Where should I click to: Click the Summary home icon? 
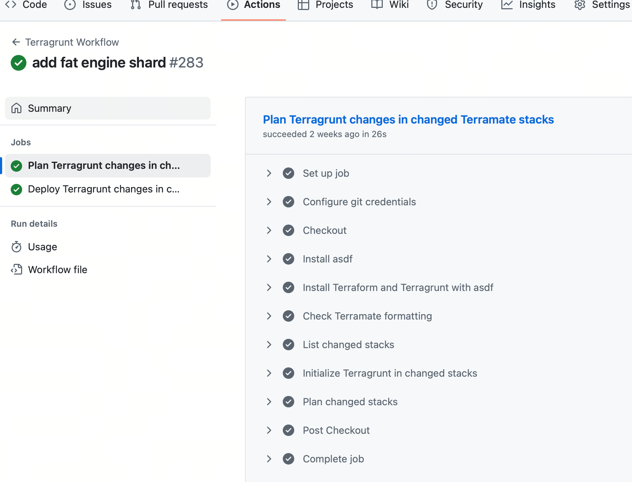(x=16, y=108)
